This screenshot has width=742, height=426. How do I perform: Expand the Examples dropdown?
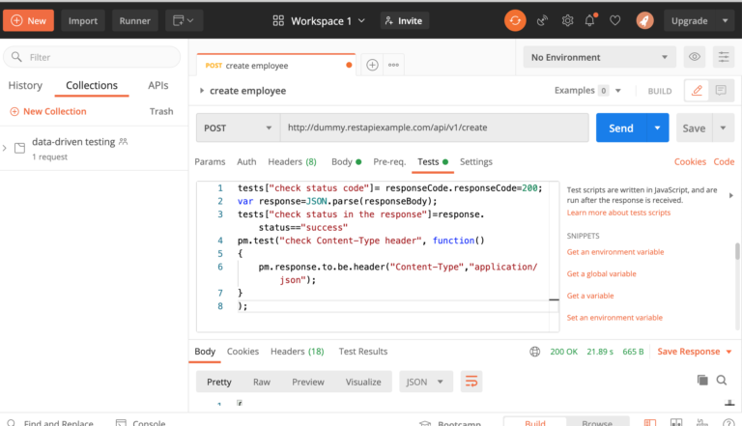618,91
